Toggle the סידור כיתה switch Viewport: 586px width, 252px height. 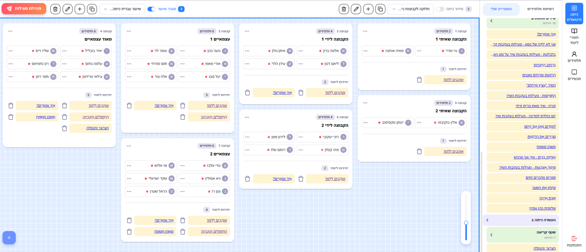(440, 9)
